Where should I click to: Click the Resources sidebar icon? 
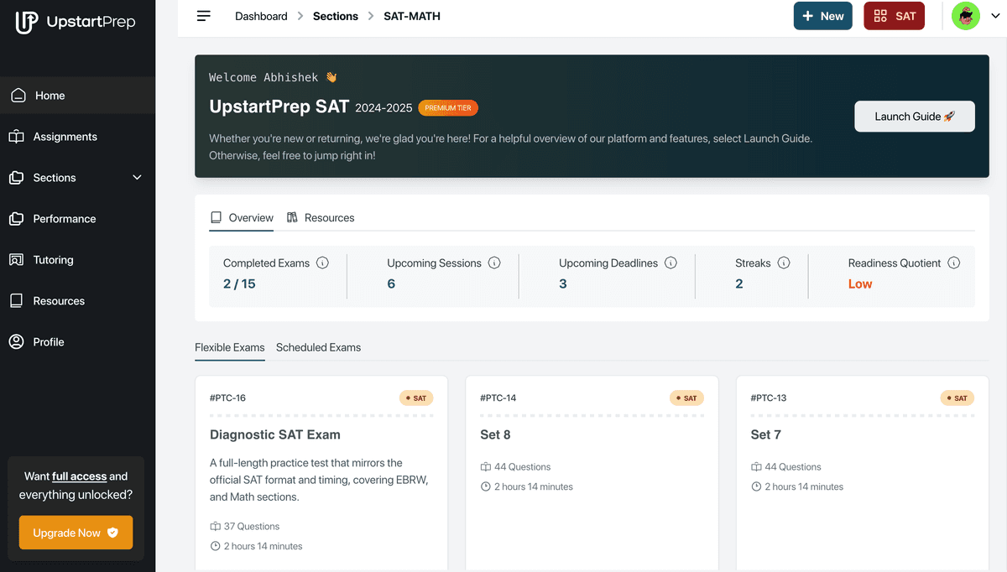[x=17, y=301]
